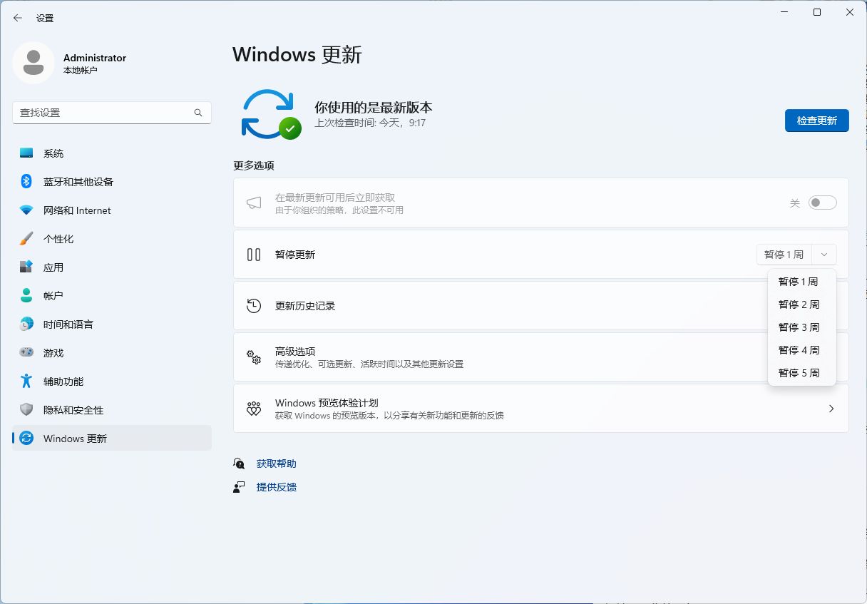Collapse the 暂停更新 dropdown chevron
The height and width of the screenshot is (604, 867).
(824, 255)
